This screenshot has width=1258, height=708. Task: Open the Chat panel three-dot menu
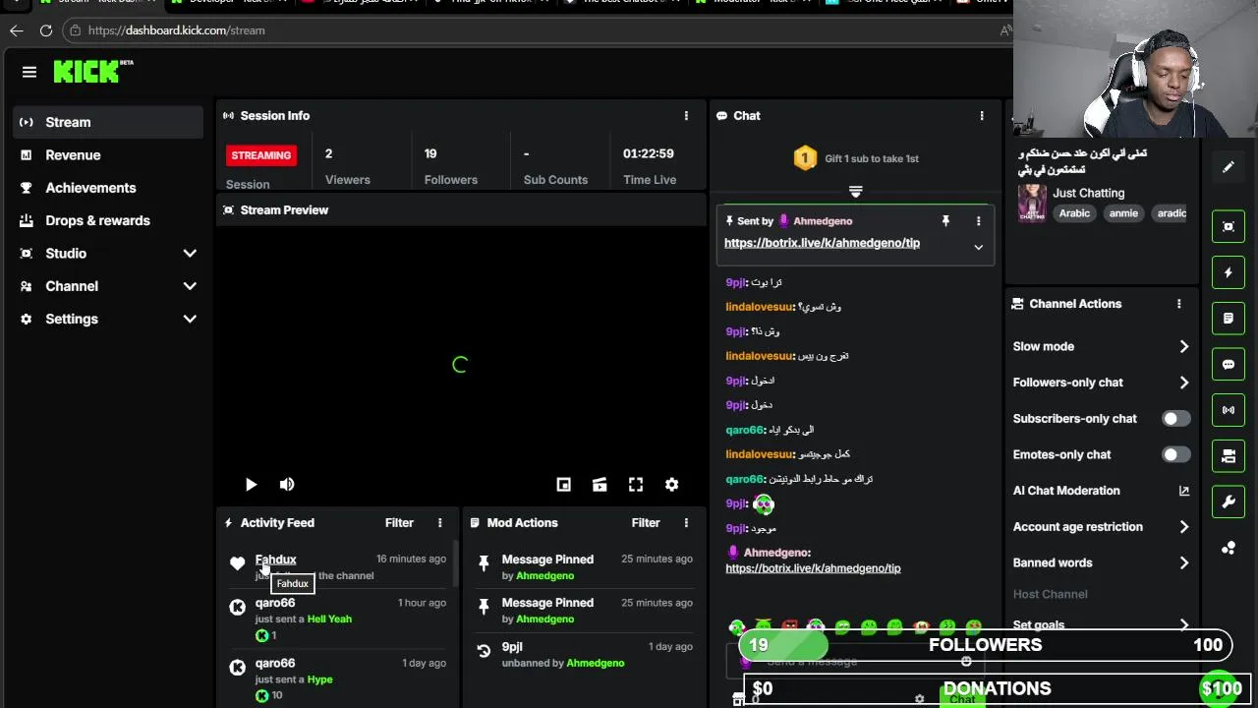pyautogui.click(x=981, y=116)
